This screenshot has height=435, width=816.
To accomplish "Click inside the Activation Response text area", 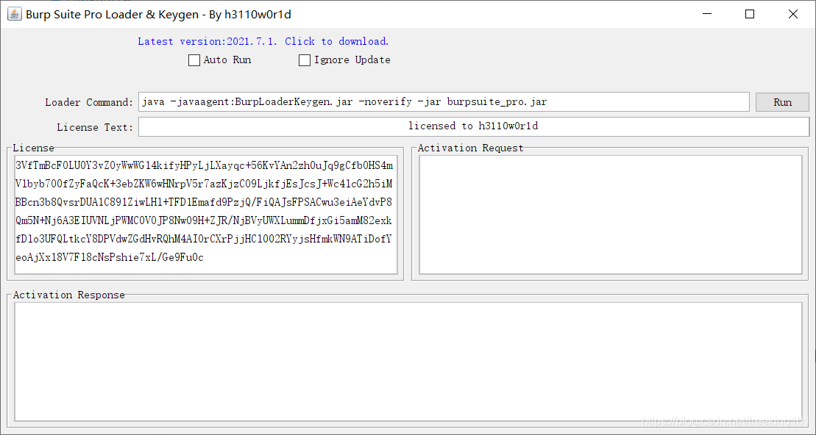I will (x=408, y=362).
